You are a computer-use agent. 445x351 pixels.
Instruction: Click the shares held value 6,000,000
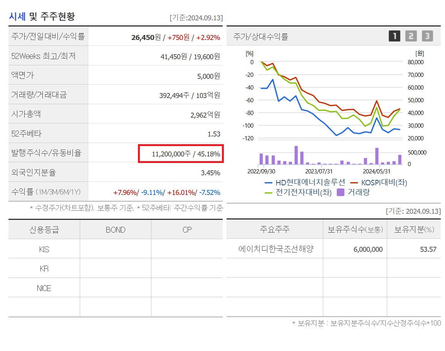pos(368,249)
